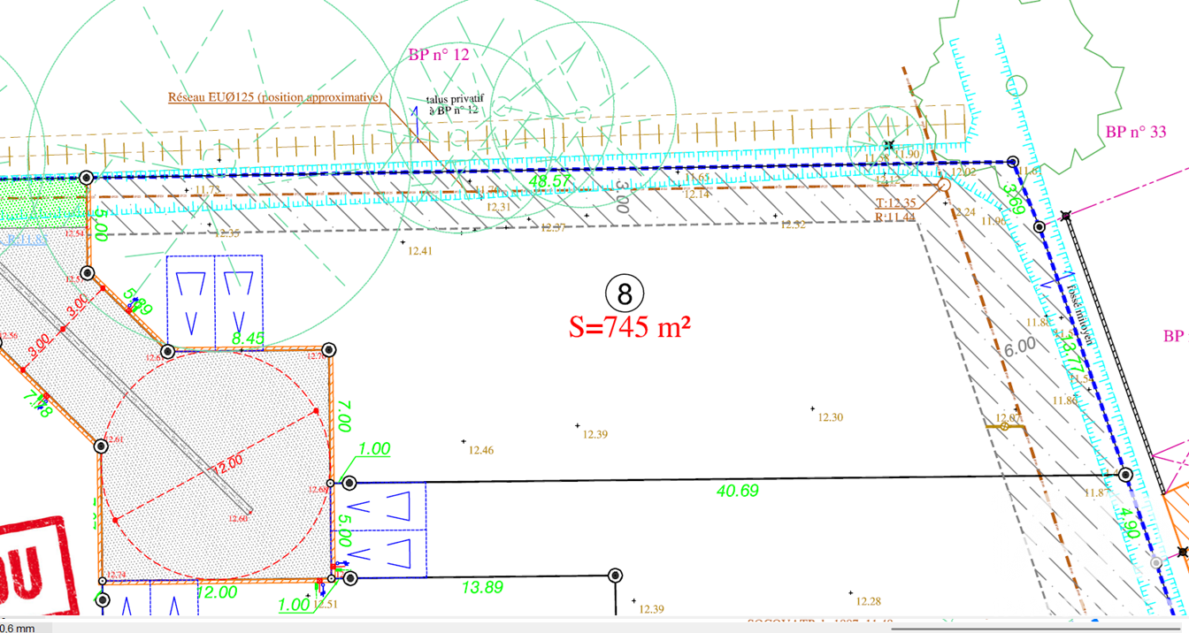Image resolution: width=1189 pixels, height=633 pixels.
Task: Click the fossé mitoyen label
Action: click(x=1081, y=314)
